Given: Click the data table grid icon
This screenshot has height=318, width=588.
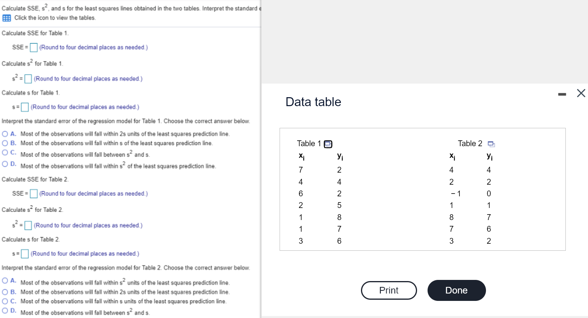Looking at the screenshot, I should point(6,18).
